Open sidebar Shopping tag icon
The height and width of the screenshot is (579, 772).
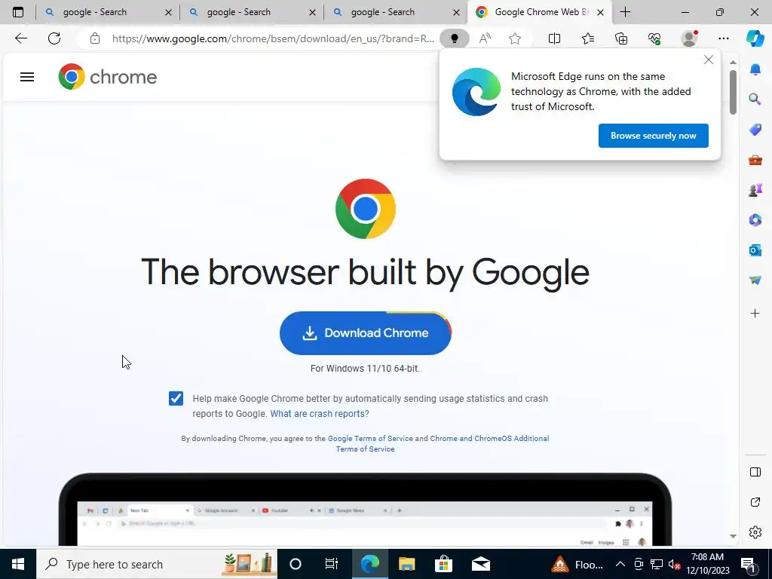[755, 130]
